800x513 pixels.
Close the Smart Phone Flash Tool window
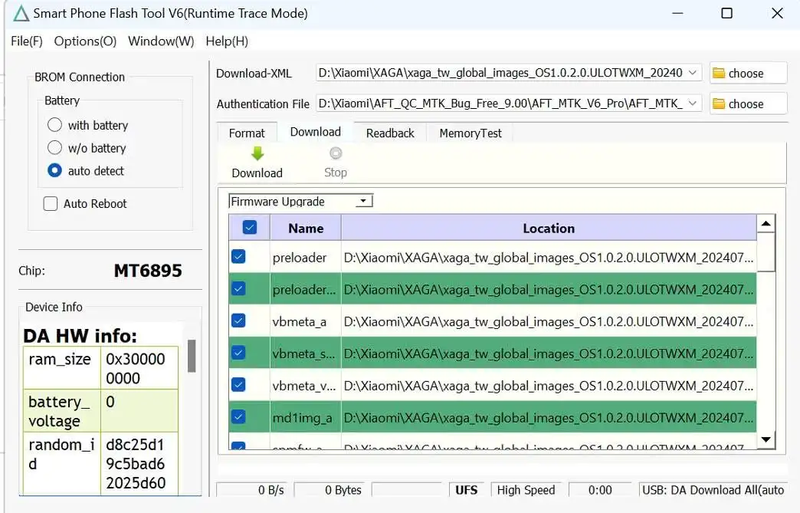777,13
